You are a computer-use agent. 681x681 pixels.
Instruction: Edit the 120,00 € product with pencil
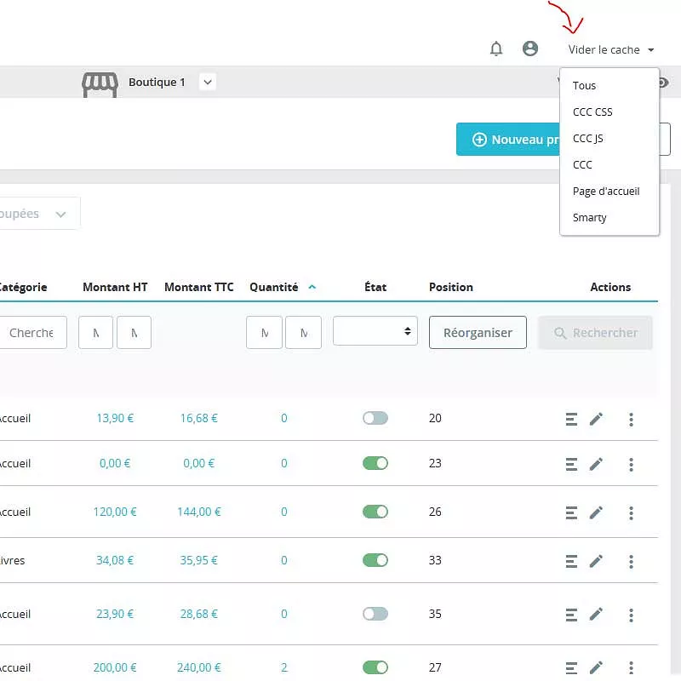(596, 513)
